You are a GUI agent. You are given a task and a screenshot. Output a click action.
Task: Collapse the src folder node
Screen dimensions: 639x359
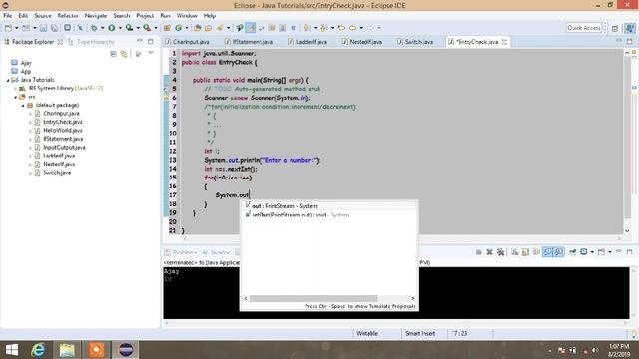coord(16,97)
